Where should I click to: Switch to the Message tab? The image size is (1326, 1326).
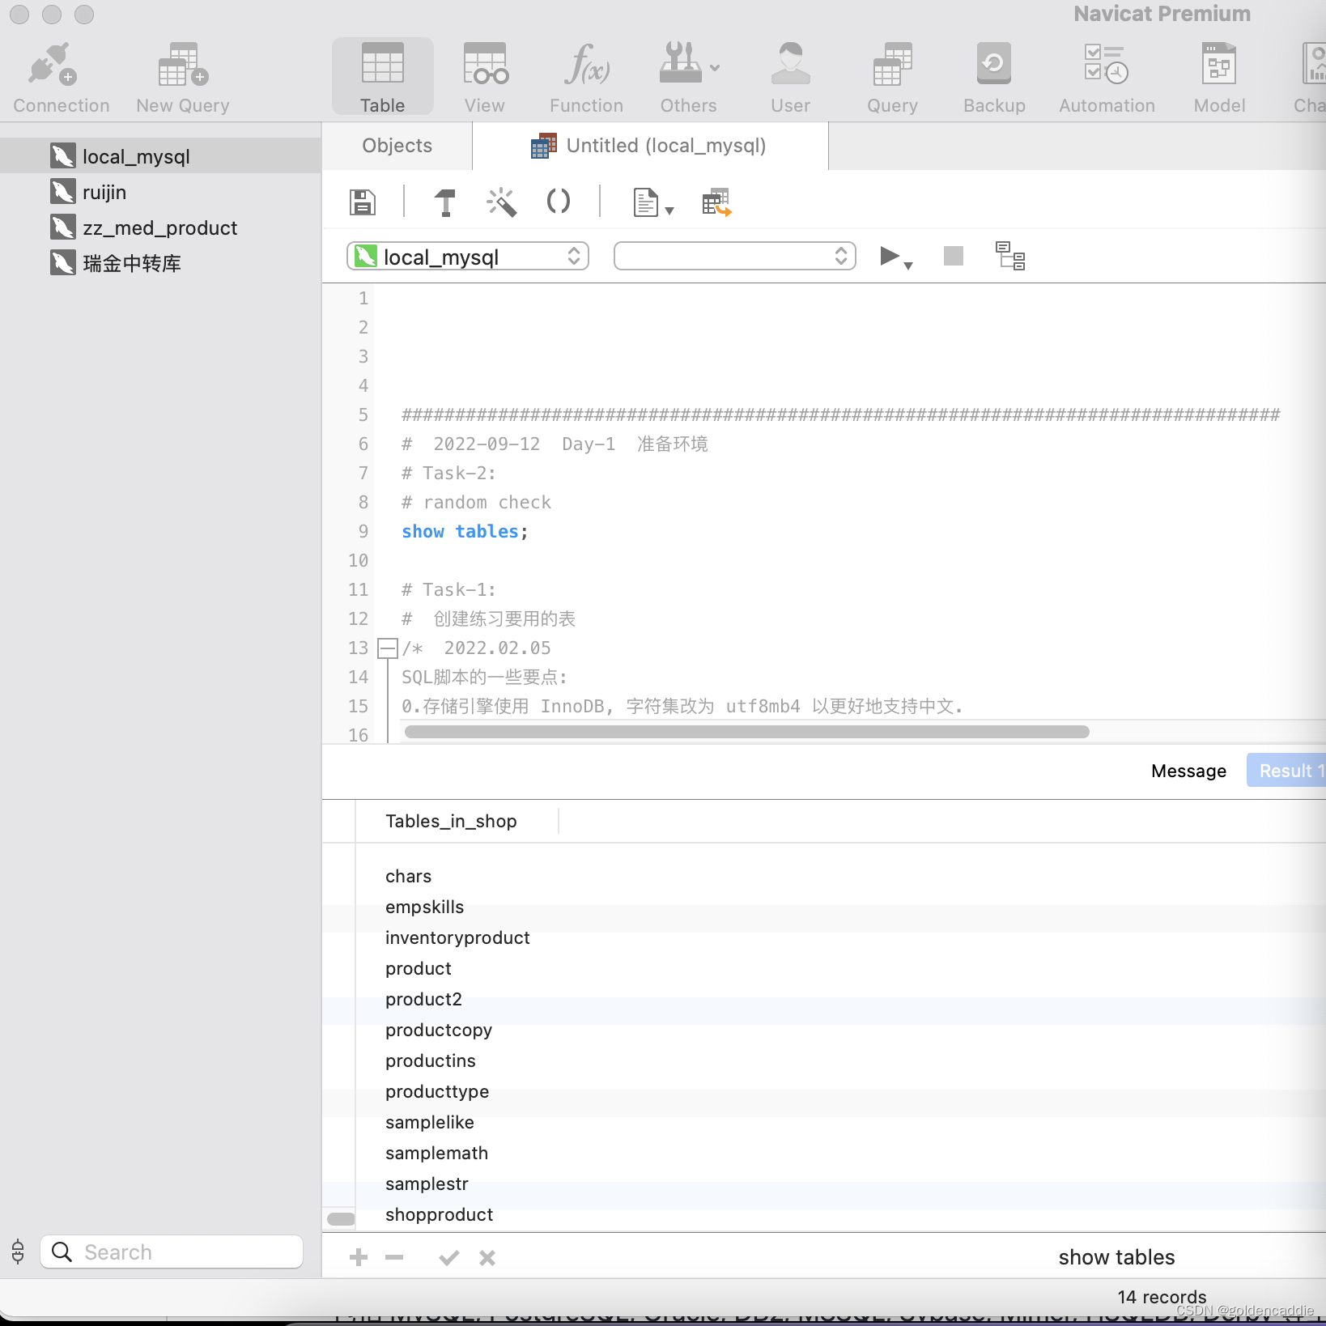click(x=1188, y=771)
